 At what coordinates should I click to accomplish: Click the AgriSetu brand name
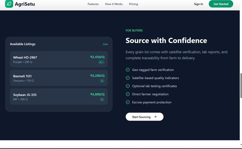[25, 4]
